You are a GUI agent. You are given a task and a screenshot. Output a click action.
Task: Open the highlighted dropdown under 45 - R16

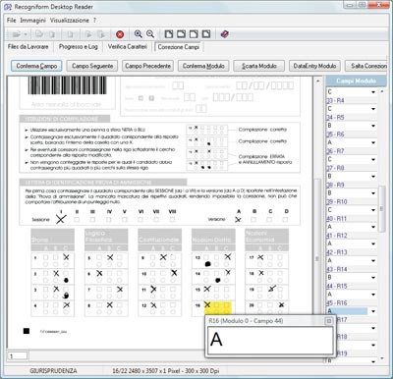373,311
